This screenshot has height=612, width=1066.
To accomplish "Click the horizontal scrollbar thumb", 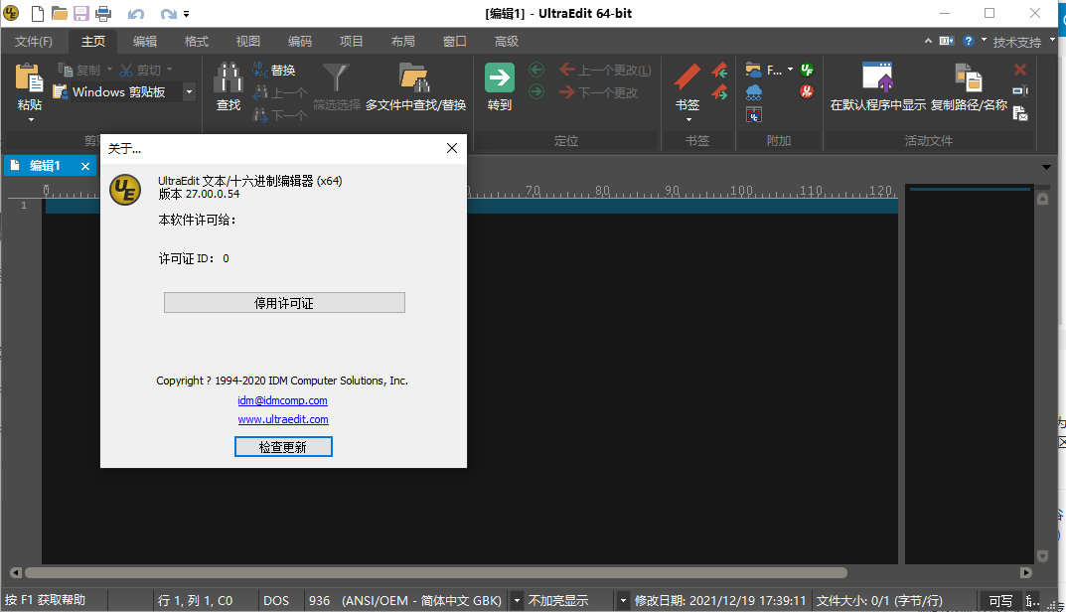I will [435, 572].
